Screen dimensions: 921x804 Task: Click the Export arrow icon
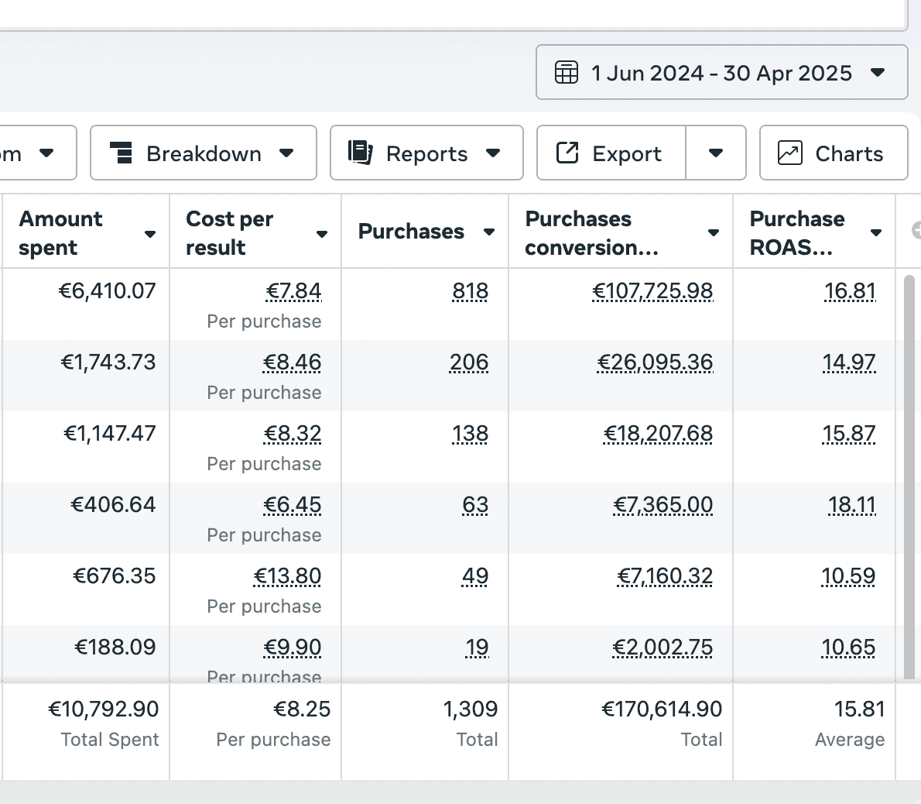(567, 153)
